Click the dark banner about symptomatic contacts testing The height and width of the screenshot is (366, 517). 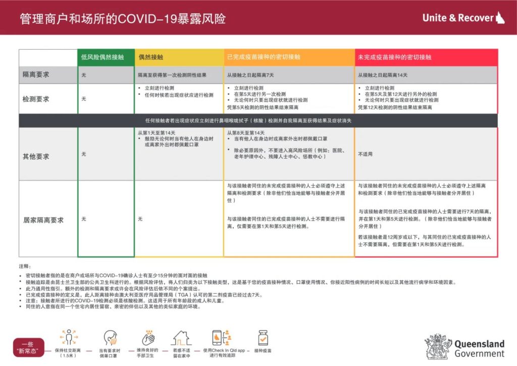point(258,121)
